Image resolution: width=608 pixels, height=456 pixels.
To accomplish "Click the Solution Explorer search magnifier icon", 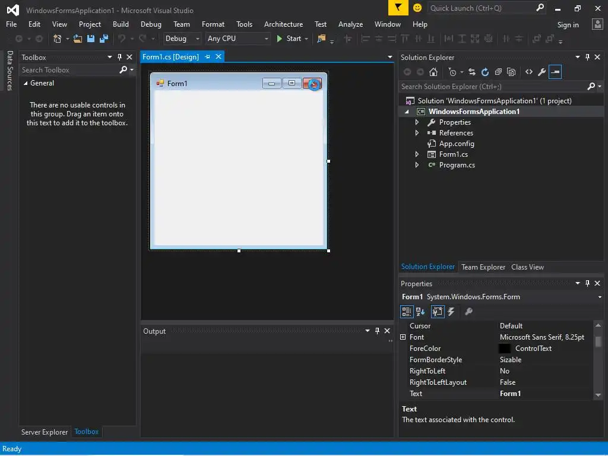I will tap(591, 87).
